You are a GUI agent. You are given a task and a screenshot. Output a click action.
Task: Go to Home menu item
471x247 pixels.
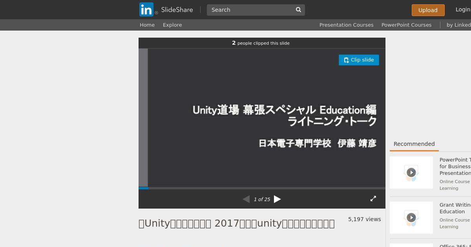pyautogui.click(x=147, y=25)
